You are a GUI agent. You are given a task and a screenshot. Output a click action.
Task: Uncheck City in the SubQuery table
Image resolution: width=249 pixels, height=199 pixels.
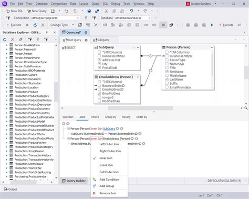99,64
